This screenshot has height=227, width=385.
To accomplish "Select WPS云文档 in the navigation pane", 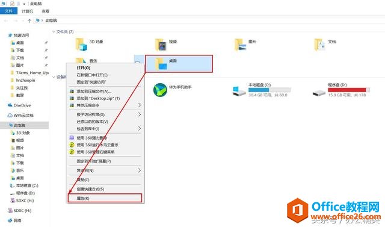I will tap(20, 115).
